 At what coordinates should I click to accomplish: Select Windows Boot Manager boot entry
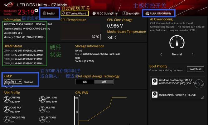[177, 82]
